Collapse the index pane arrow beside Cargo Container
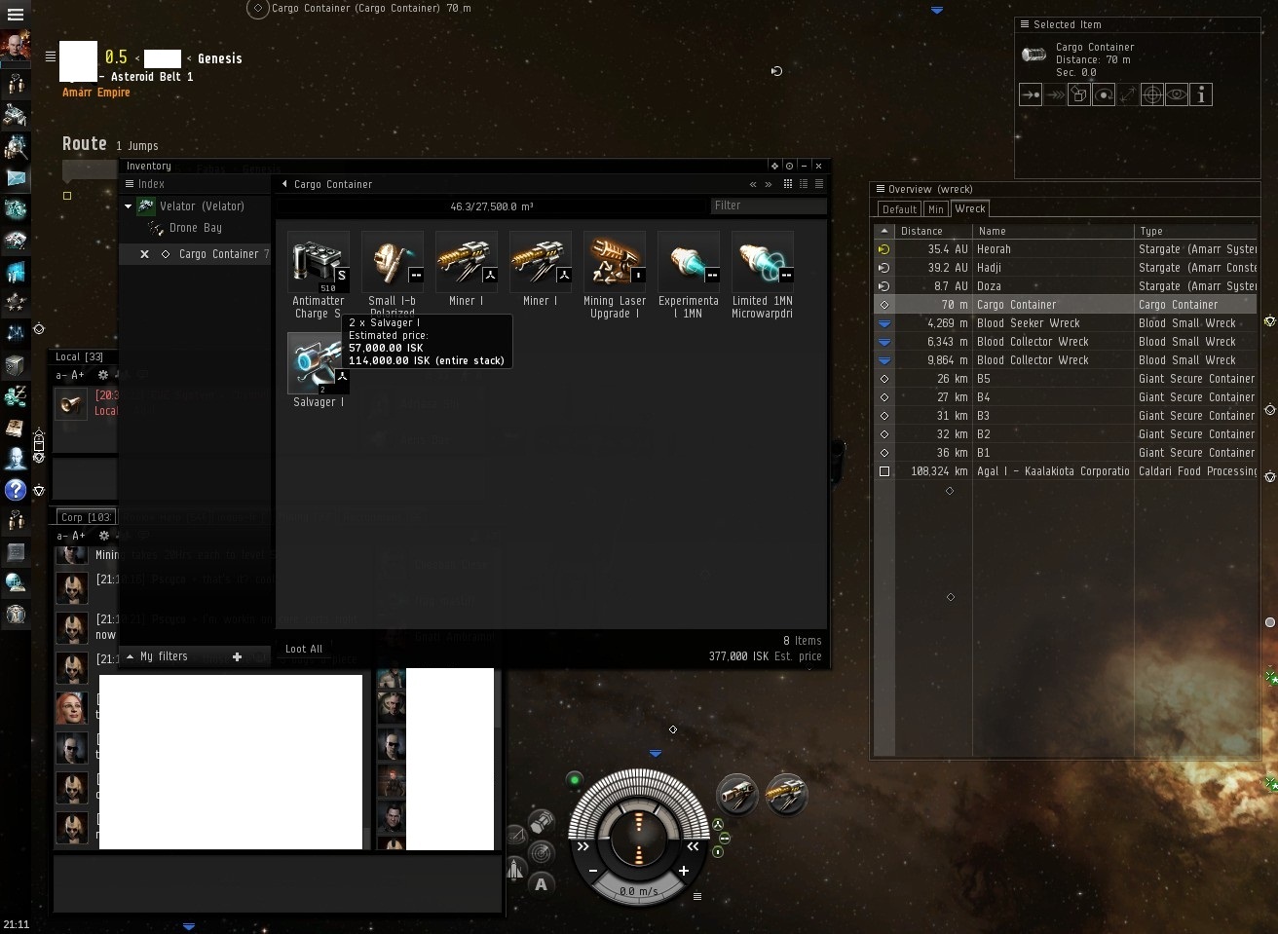This screenshot has width=1278, height=934. click(x=284, y=184)
